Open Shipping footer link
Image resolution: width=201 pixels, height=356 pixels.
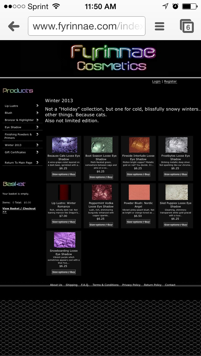72,285
